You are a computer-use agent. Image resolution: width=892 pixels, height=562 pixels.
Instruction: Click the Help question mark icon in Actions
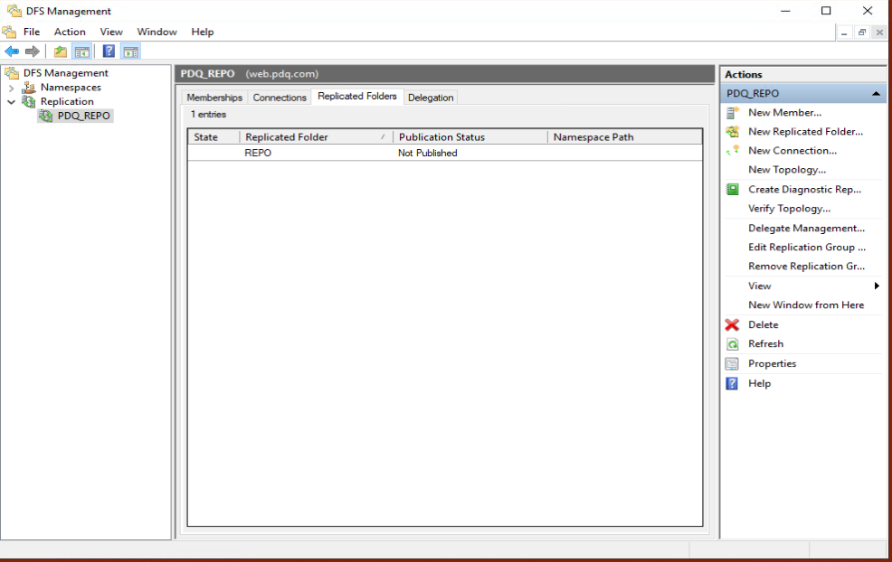pos(732,384)
